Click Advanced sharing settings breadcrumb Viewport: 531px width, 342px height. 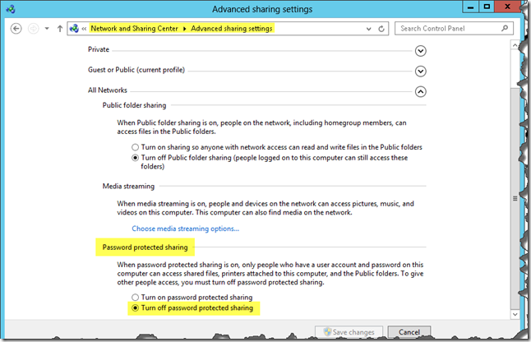[x=232, y=29]
